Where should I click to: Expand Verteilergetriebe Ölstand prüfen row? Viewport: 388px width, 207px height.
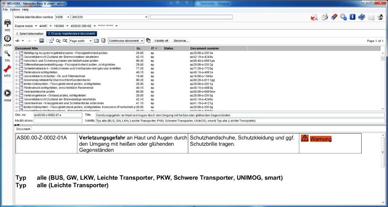17,96
